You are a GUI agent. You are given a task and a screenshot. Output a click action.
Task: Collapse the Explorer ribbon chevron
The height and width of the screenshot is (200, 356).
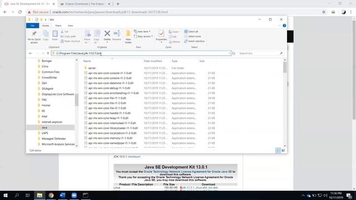(x=279, y=26)
